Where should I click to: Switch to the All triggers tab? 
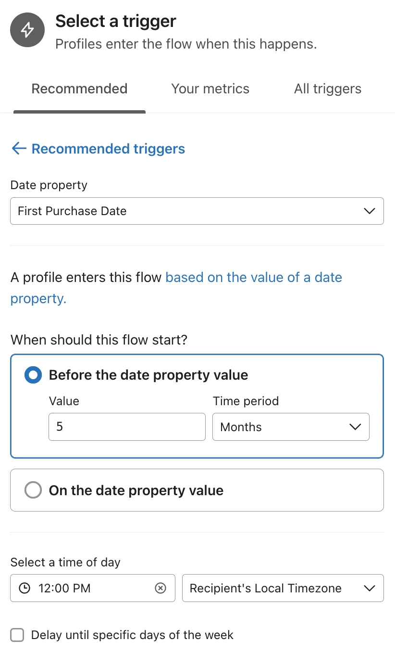point(328,89)
